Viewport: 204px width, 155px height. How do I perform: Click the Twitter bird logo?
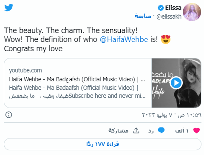[x=9, y=8]
